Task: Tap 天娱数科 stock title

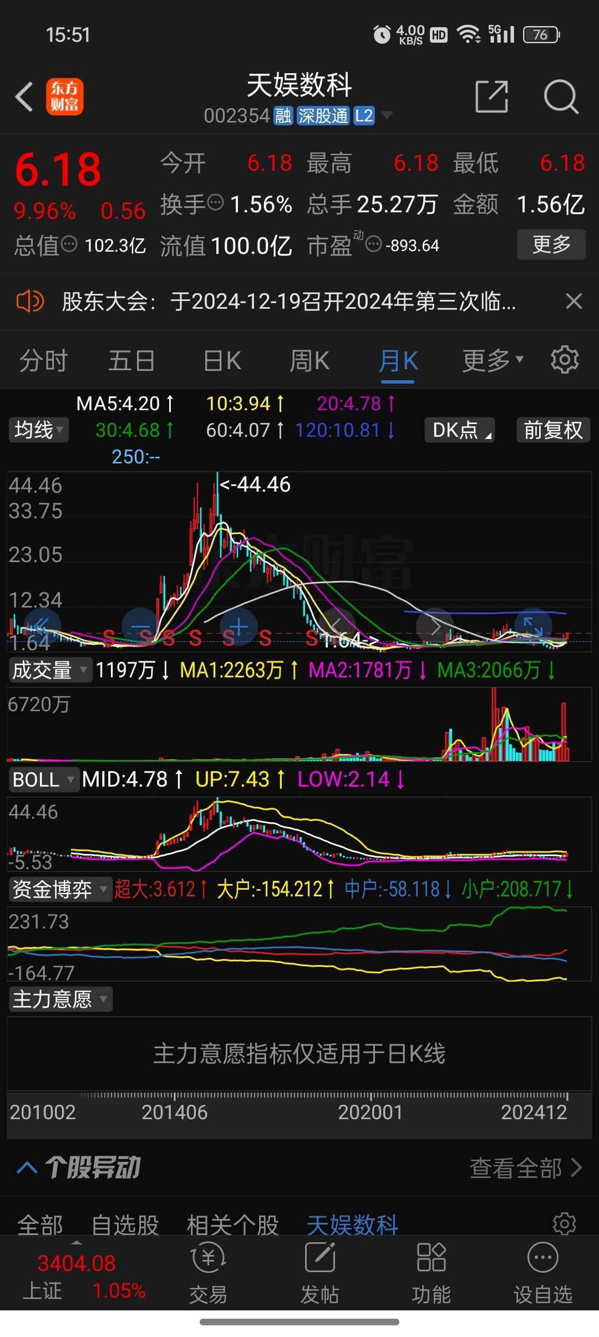Action: point(299,85)
